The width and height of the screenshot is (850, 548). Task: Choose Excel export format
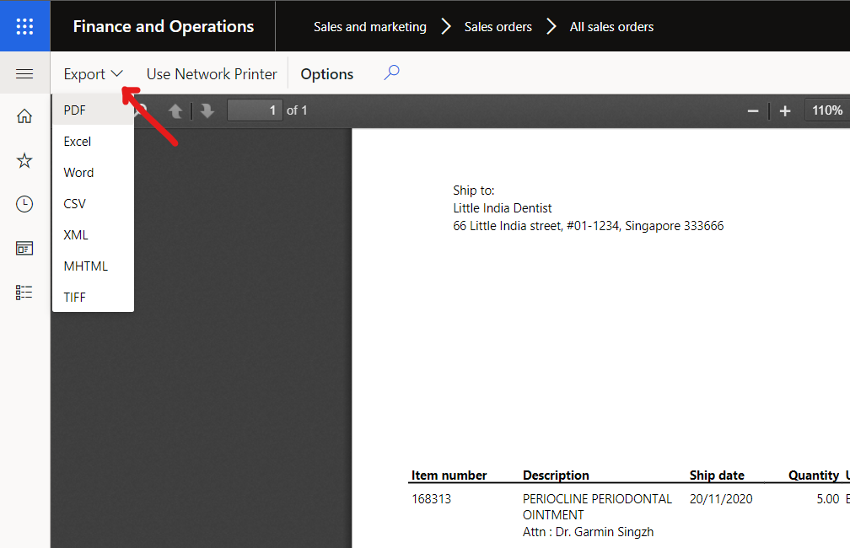coord(94,142)
